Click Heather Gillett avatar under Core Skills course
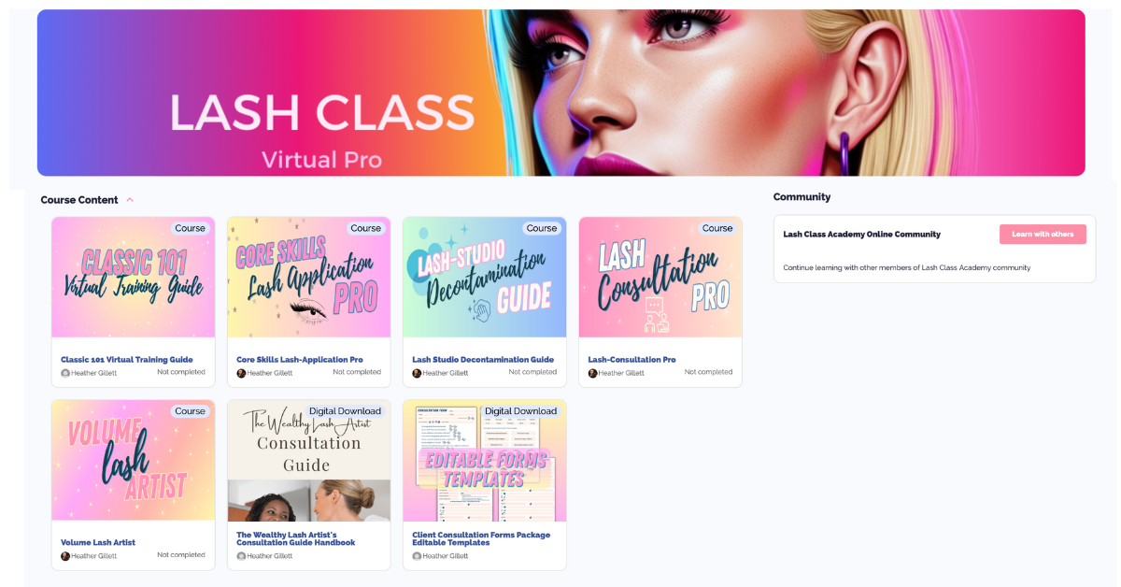The image size is (1121, 587). tap(241, 373)
